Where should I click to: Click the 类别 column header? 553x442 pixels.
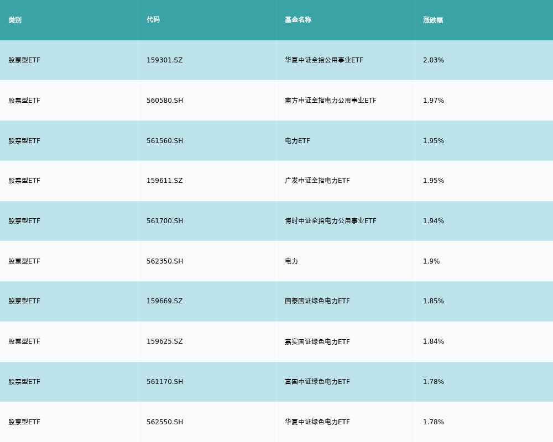point(15,20)
